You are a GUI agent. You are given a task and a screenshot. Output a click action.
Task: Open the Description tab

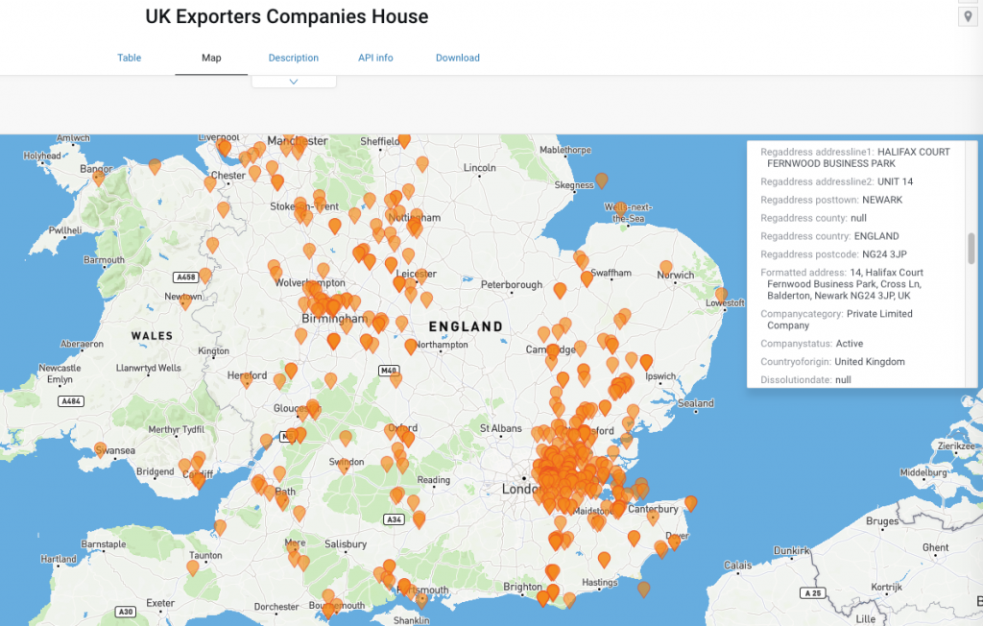tap(293, 58)
